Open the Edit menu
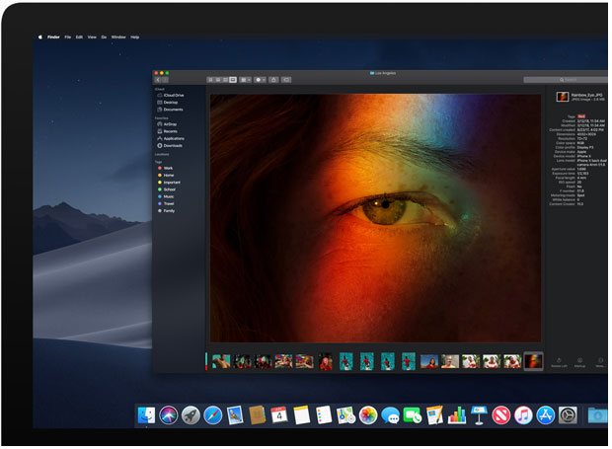Image resolution: width=612 pixels, height=449 pixels. coord(79,37)
